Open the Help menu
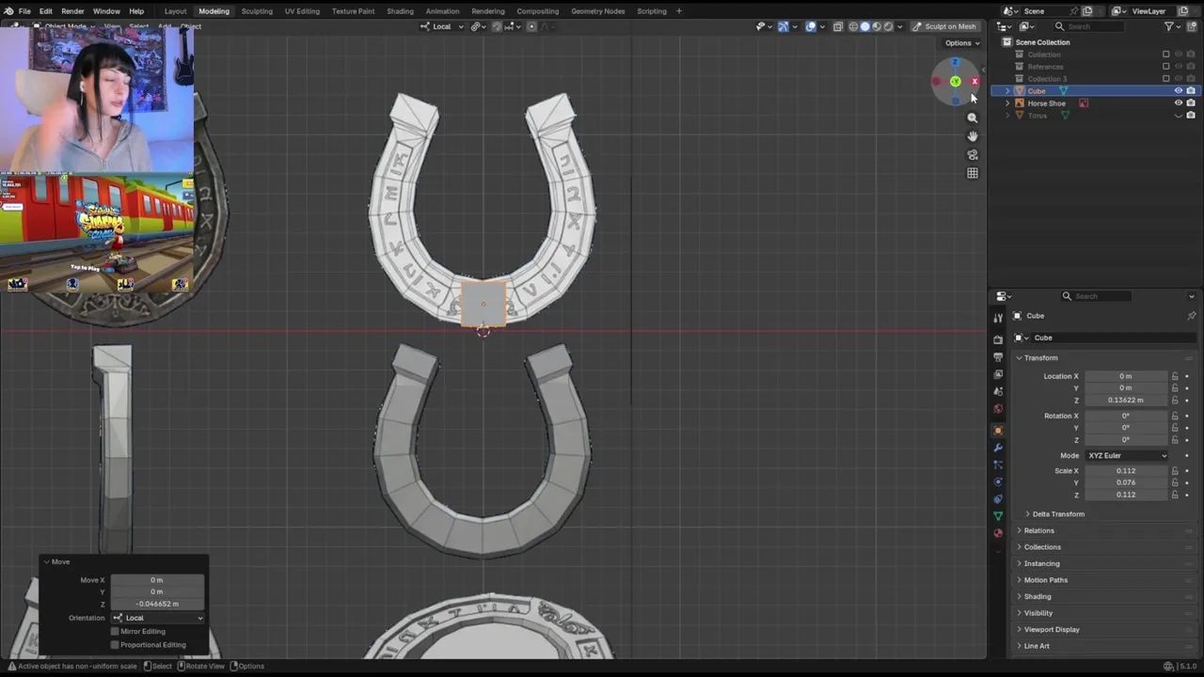This screenshot has width=1204, height=677. (x=136, y=11)
